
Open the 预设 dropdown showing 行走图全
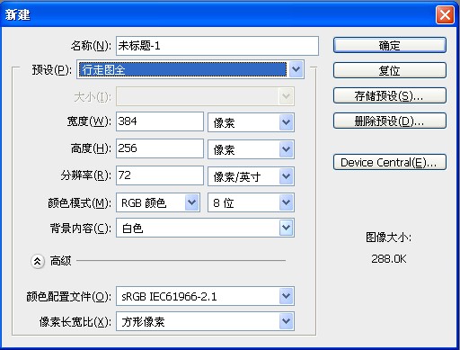coord(190,69)
